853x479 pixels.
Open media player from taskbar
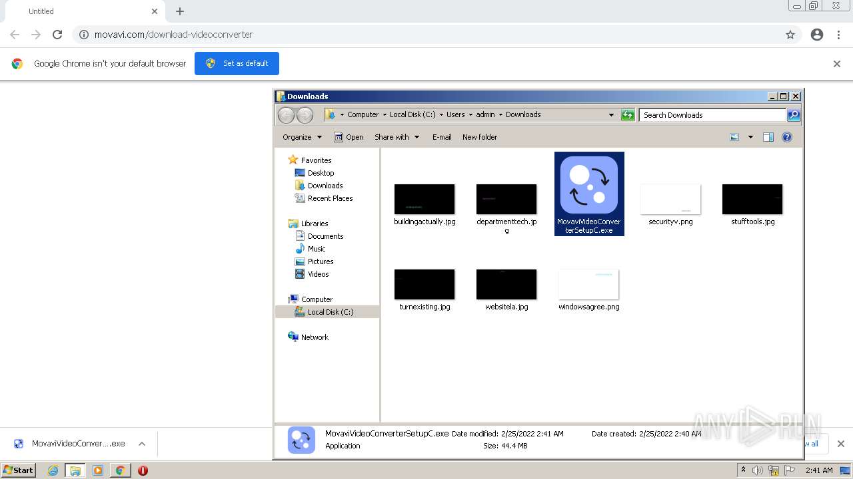tap(97, 470)
